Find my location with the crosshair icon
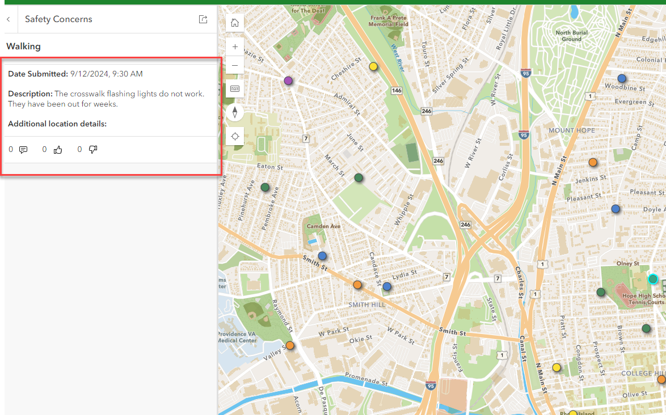This screenshot has height=415, width=666. point(234,136)
